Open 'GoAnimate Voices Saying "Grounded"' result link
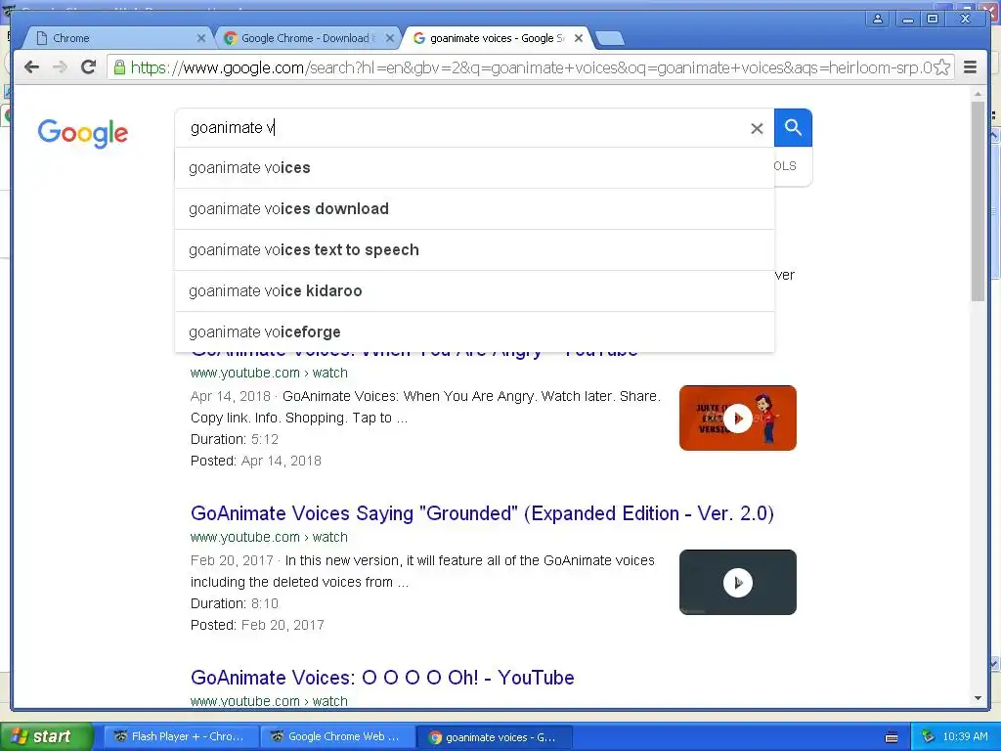Image resolution: width=1001 pixels, height=751 pixels. pos(482,513)
